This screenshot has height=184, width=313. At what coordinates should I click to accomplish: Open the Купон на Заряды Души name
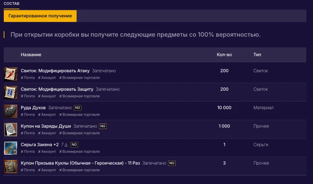tap(46, 126)
